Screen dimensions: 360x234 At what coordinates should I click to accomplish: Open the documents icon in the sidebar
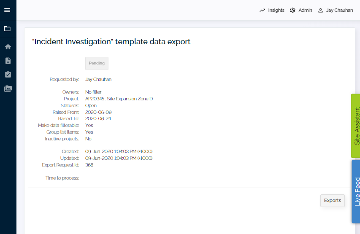[8, 61]
